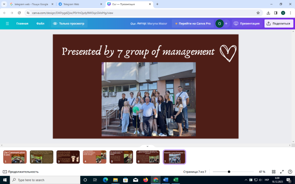Click the zoom slider handle
Image resolution: width=295 pixels, height=184 pixels.
(x=229, y=172)
